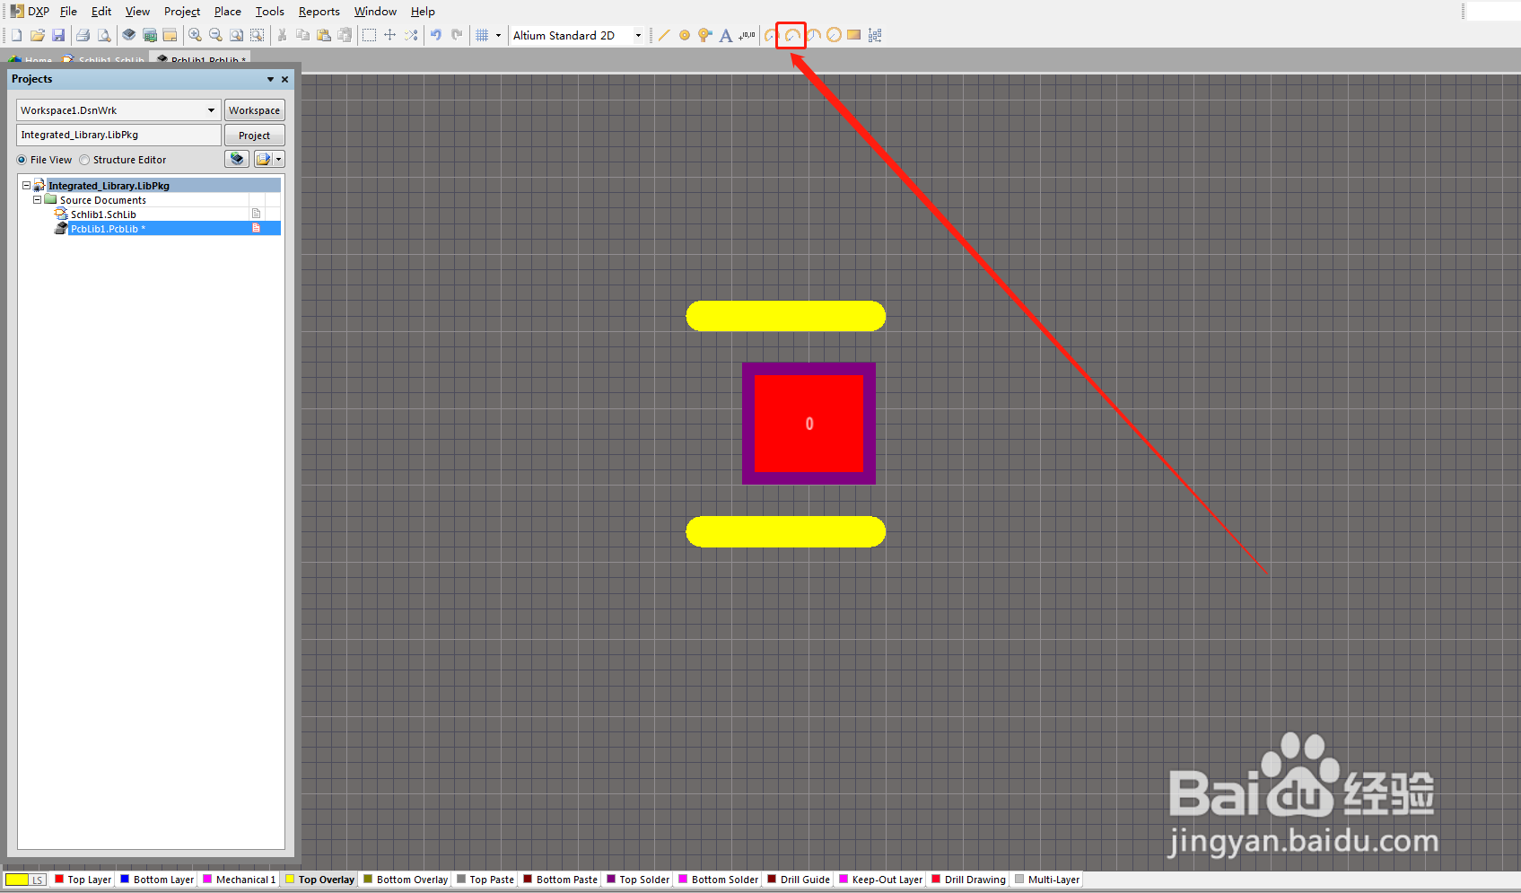Image resolution: width=1521 pixels, height=893 pixels.
Task: Collapse the Integrated_Library.LibPkg tree node
Action: (26, 186)
